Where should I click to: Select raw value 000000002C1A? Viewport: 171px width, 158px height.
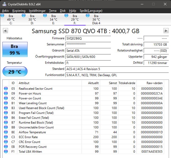coord(152,94)
